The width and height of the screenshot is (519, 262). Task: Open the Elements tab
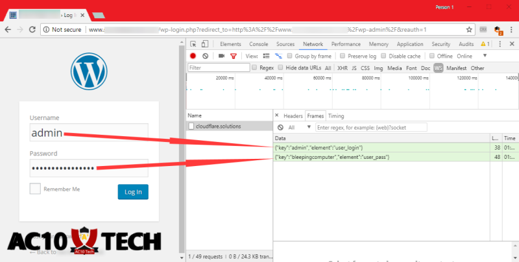[x=230, y=44]
